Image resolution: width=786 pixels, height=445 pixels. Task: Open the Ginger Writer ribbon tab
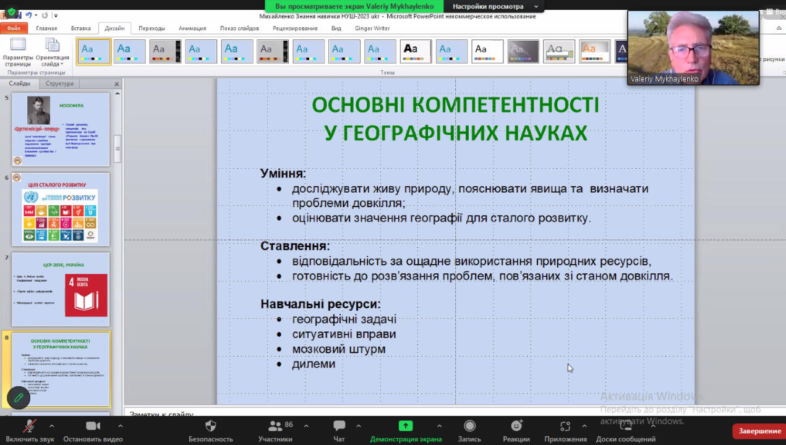pos(372,28)
